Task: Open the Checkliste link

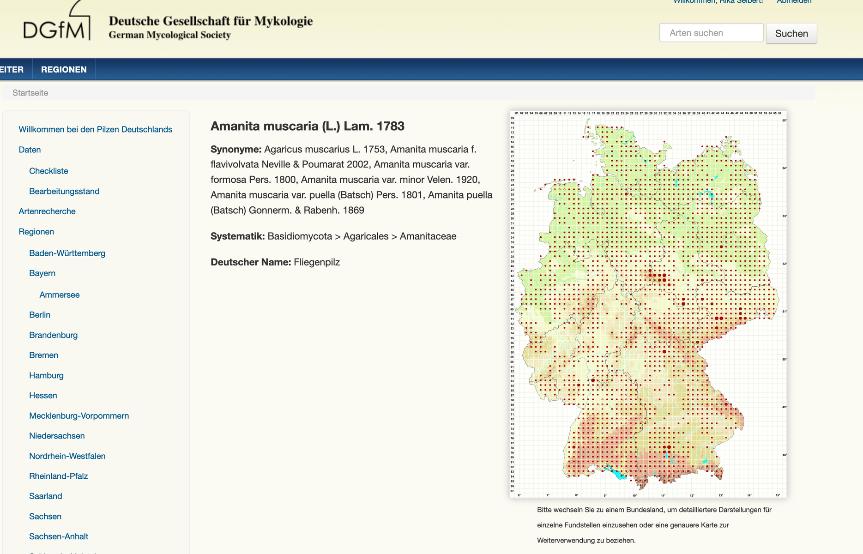Action: (48, 171)
